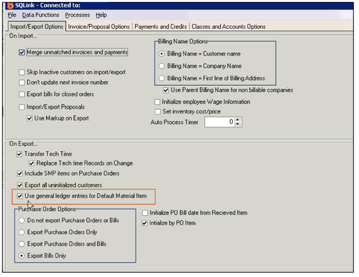Open the File menu
359x277 pixels.
(12, 15)
